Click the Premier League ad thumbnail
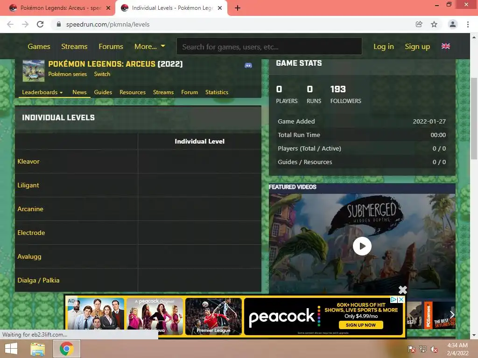 point(213,317)
